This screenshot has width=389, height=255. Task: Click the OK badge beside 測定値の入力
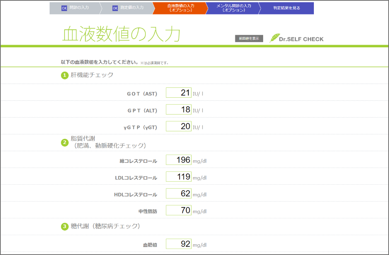pyautogui.click(x=115, y=8)
